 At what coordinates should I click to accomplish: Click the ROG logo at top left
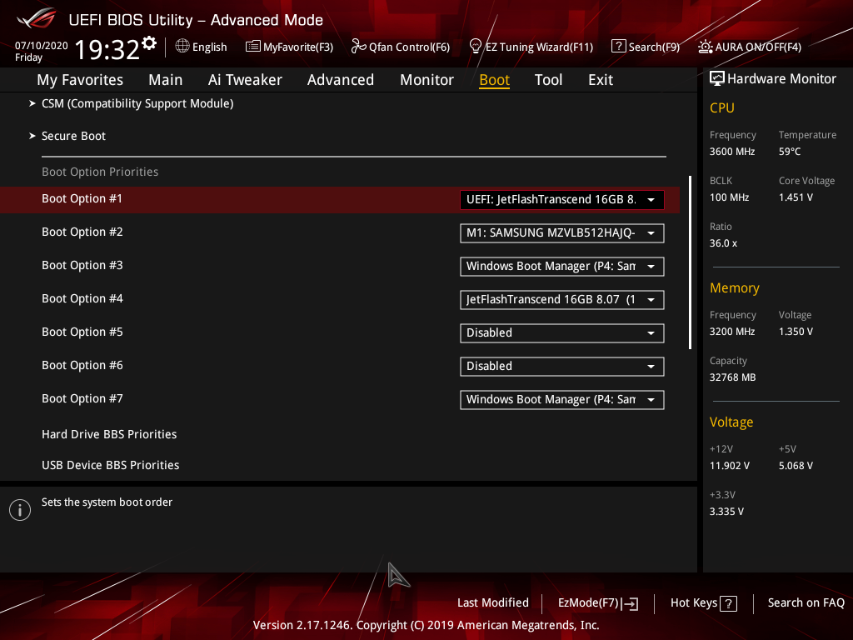[37, 18]
